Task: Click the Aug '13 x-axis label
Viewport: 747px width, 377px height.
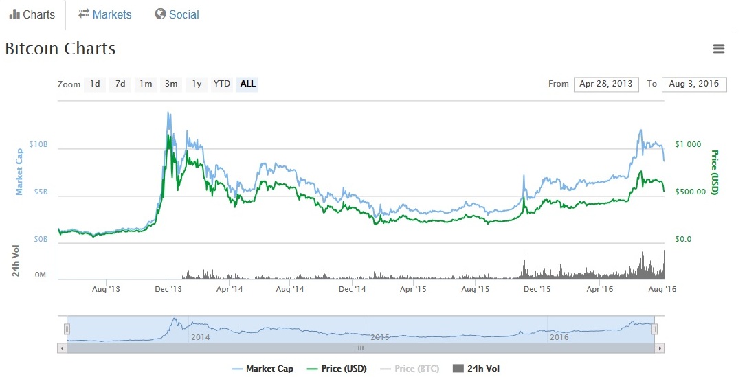Action: pyautogui.click(x=106, y=289)
